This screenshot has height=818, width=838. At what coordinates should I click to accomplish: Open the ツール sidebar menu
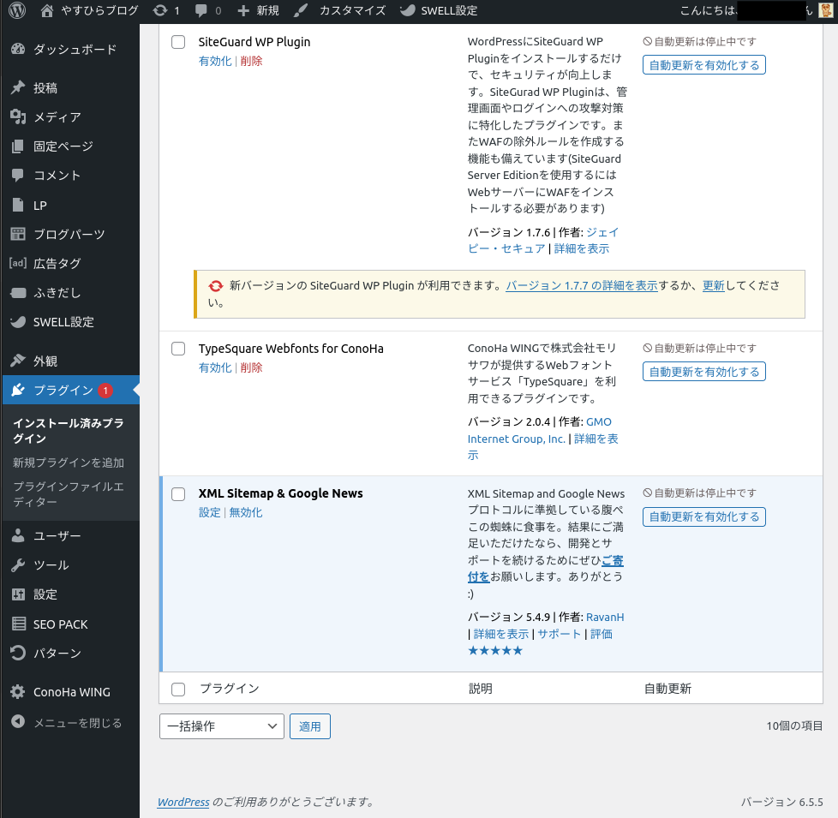coord(51,565)
